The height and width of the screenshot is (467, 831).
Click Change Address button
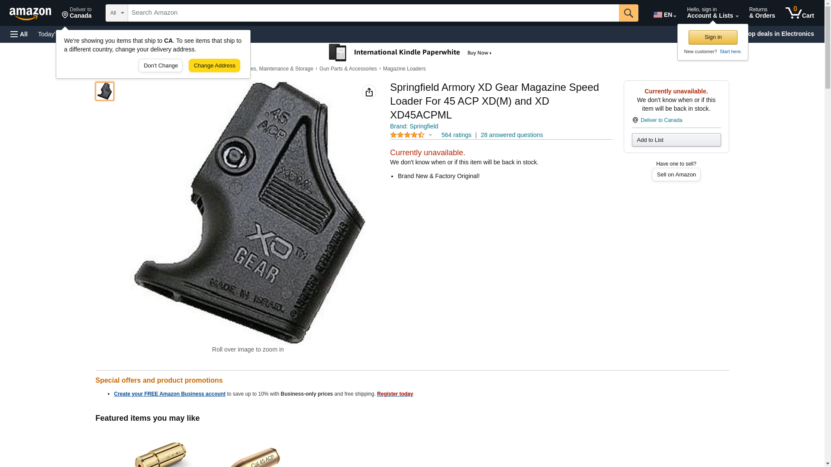214,66
